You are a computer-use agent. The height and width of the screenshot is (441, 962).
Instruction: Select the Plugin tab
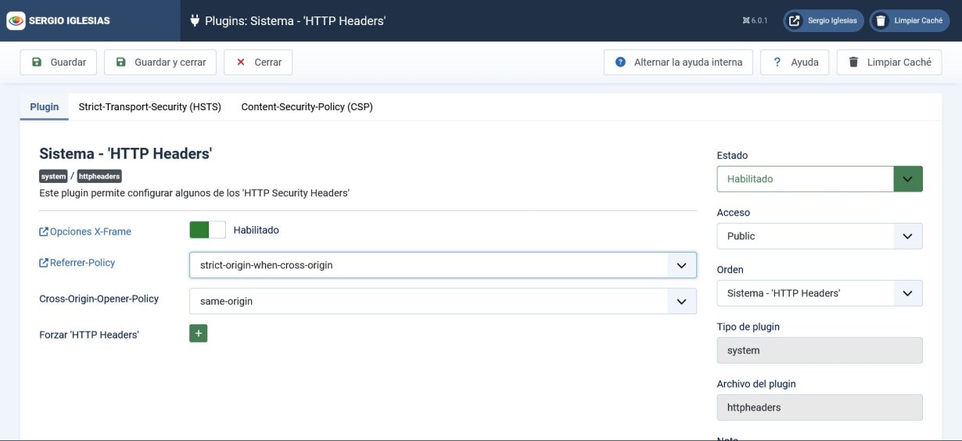coord(45,107)
